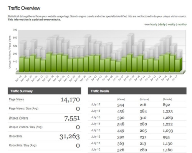Screen dimensions: 192x153
Task: Click the Traffic Summary header bar
Action: point(44,91)
